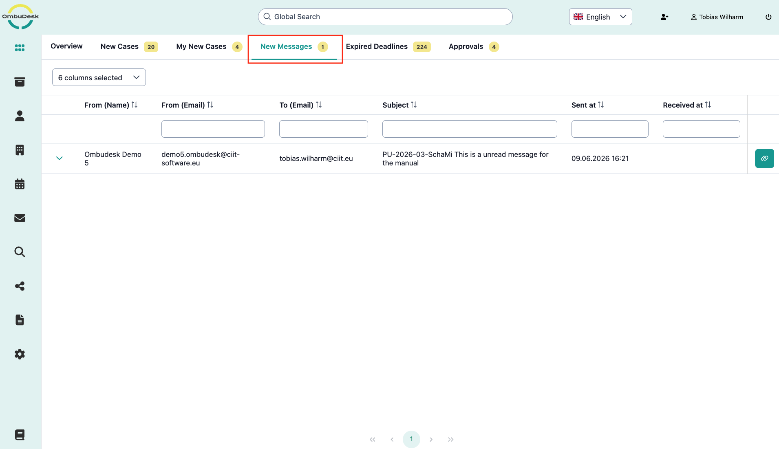The width and height of the screenshot is (779, 449).
Task: Switch to the Overview tab
Action: (66, 46)
